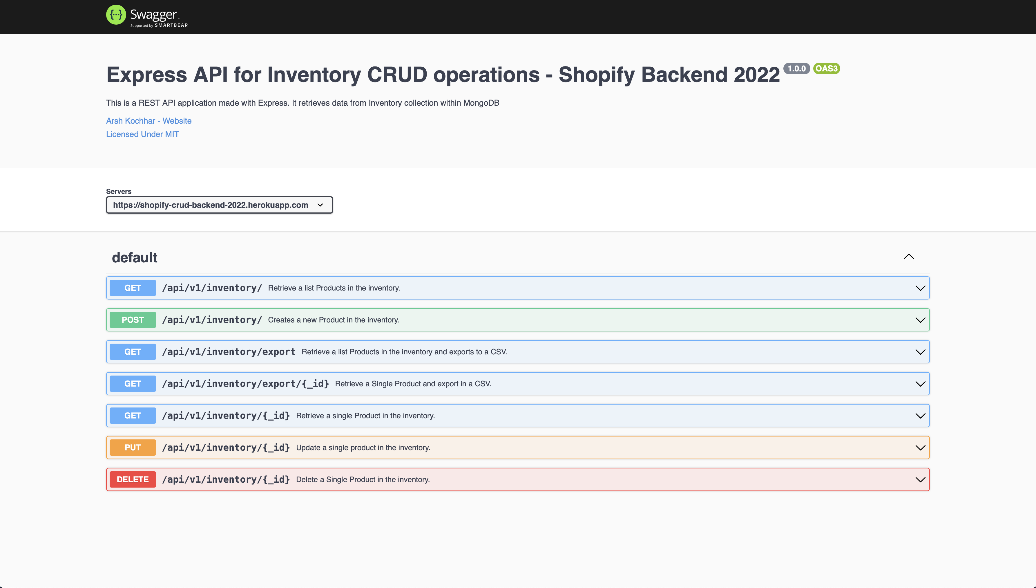Expand the POST /api/v1/inventory/ row chevron
The width and height of the screenshot is (1036, 588).
(x=920, y=320)
